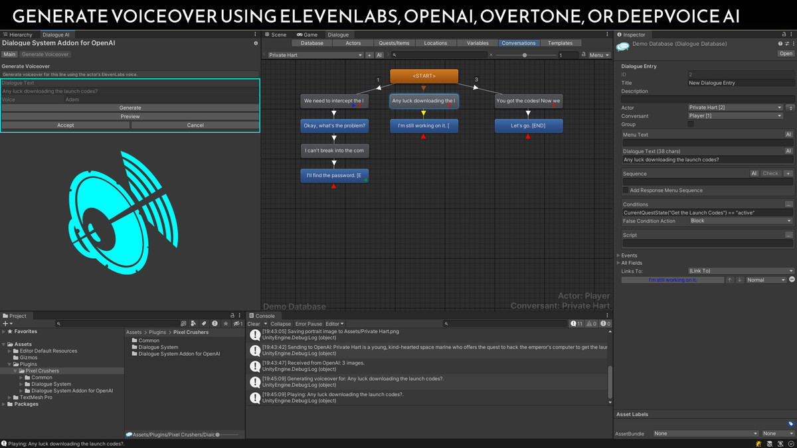Move the 'I'm still working on it' link up
This screenshot has height=448, width=797.
(x=730, y=280)
